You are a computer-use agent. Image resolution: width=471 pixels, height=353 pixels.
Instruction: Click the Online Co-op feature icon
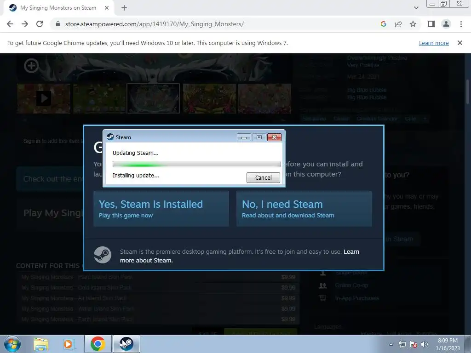point(323,285)
